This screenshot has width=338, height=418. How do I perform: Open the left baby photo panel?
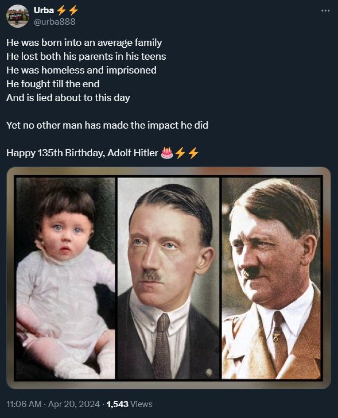(x=65, y=278)
